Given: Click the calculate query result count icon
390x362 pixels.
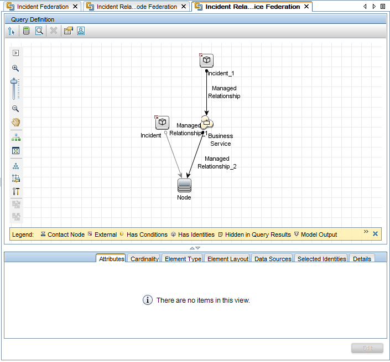Looking at the screenshot, I should point(26,30).
